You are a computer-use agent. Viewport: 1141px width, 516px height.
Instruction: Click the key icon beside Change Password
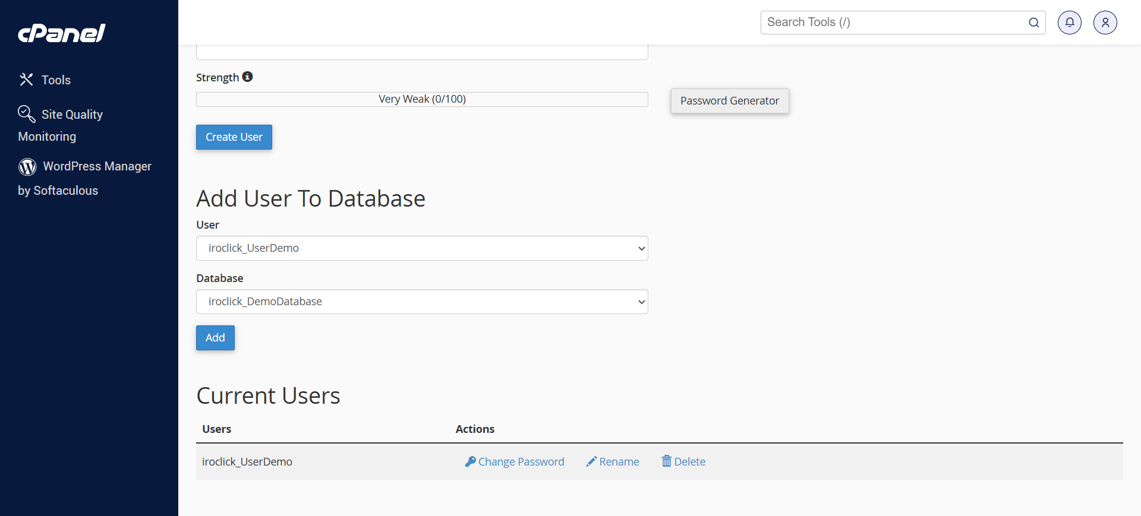tap(470, 461)
